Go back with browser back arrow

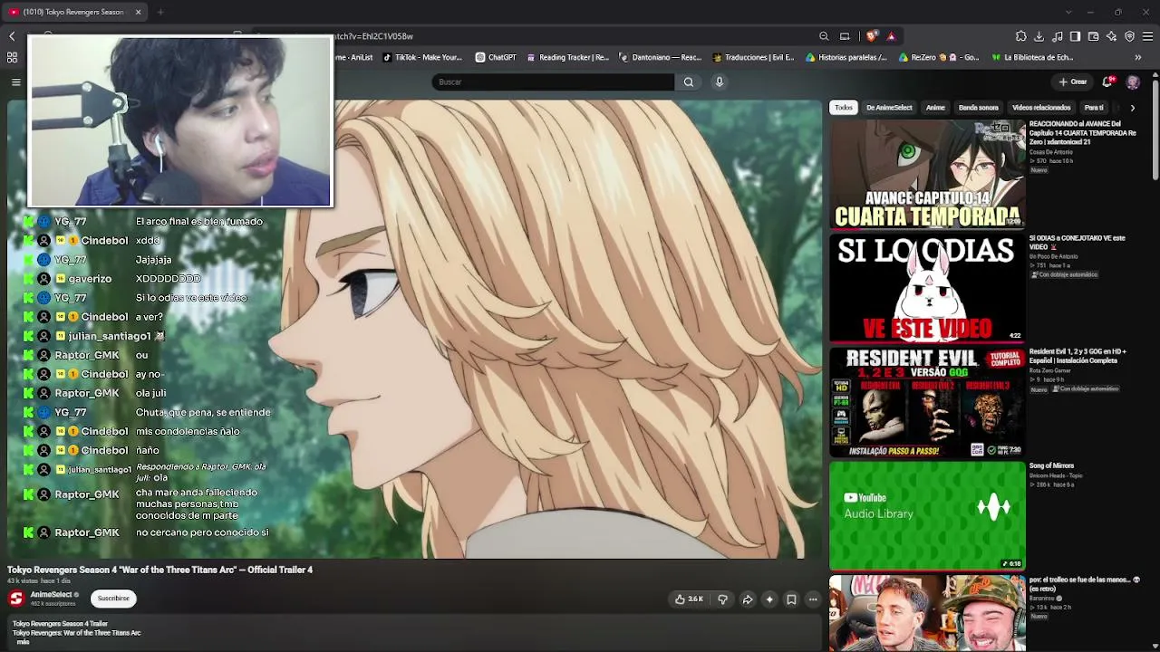[x=12, y=36]
